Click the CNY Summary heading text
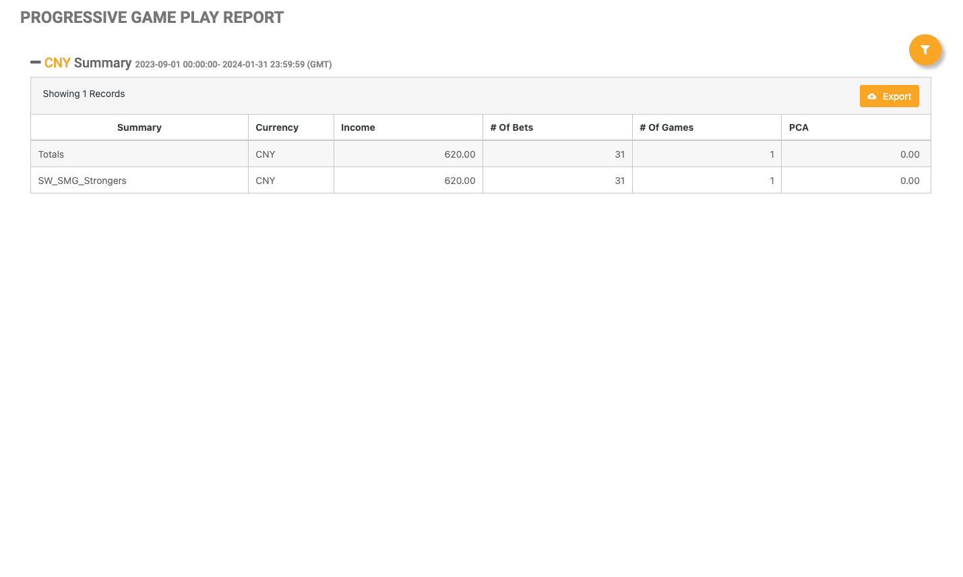963x577 pixels. pos(88,63)
